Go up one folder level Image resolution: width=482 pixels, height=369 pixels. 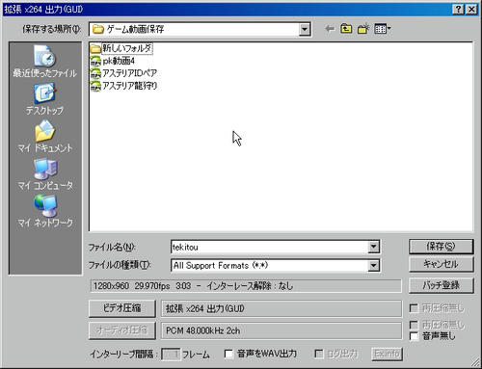point(346,29)
